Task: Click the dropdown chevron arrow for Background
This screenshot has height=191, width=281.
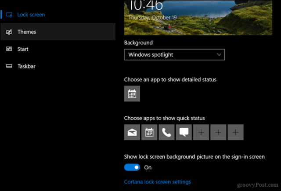Action: pyautogui.click(x=219, y=54)
